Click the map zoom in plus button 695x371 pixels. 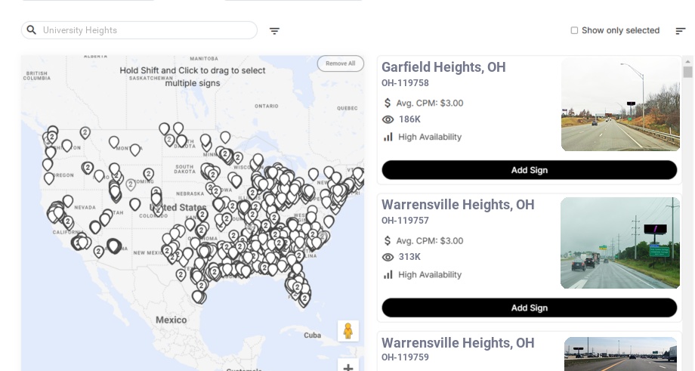[348, 367]
